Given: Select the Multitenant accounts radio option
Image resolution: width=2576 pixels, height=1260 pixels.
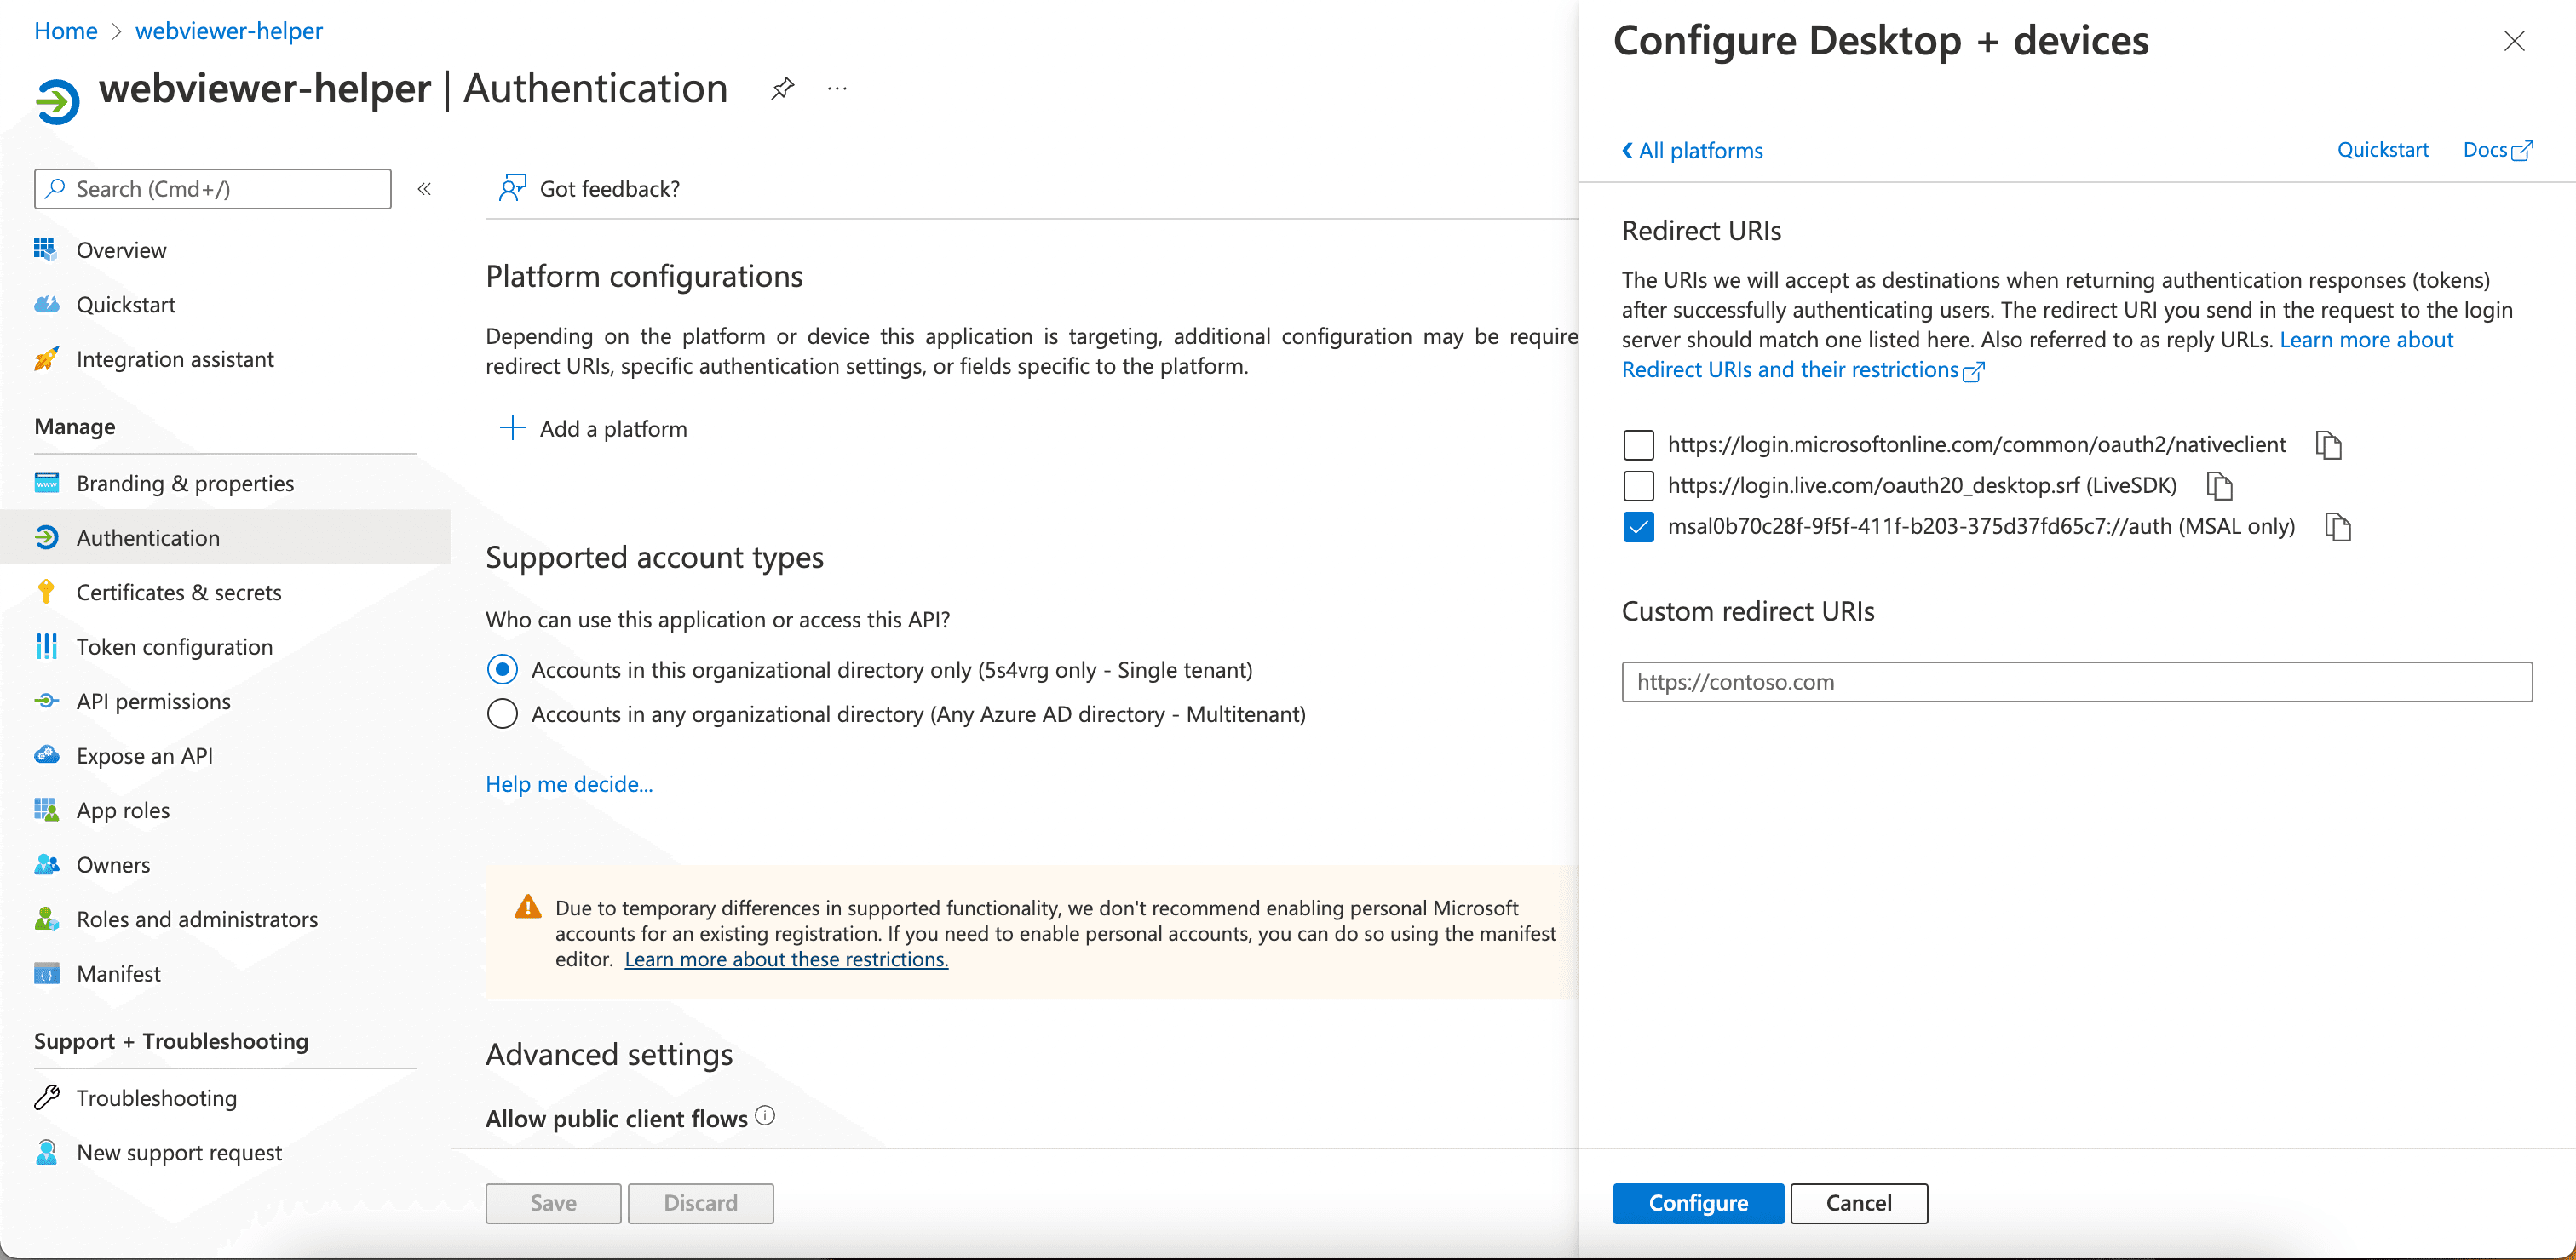Looking at the screenshot, I should (x=502, y=714).
